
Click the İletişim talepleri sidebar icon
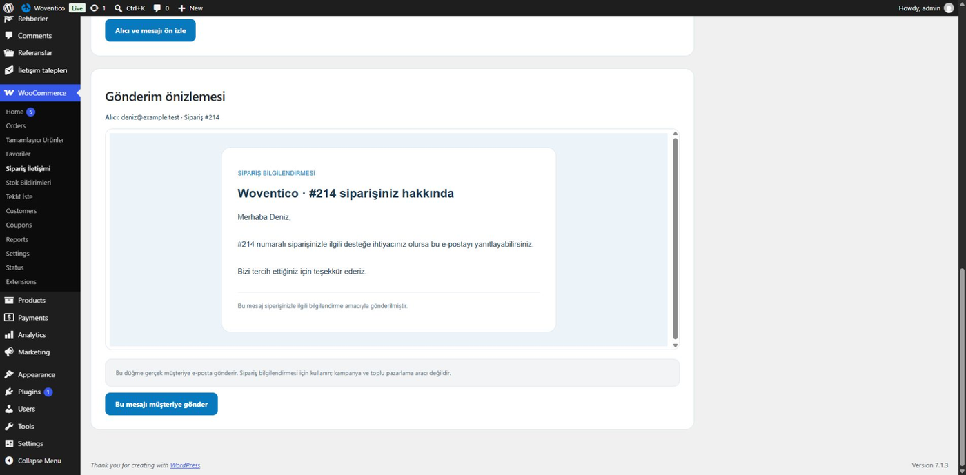pyautogui.click(x=9, y=70)
